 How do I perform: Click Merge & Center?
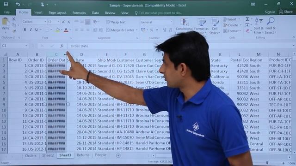(120, 30)
